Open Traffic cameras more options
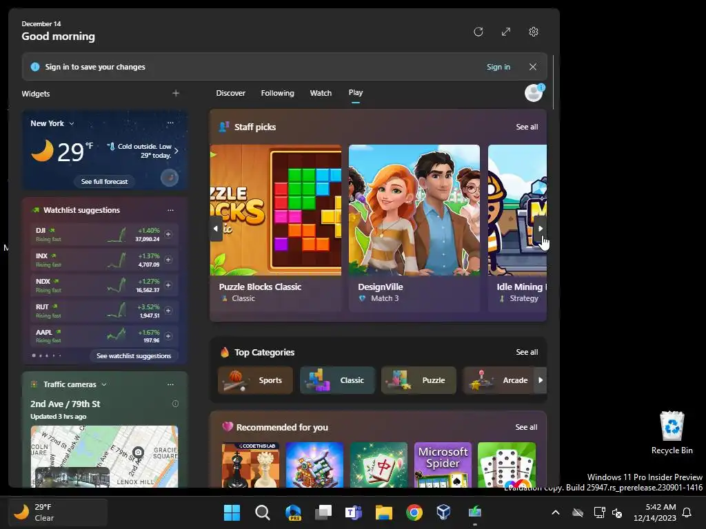Viewport: 706px width, 529px height. tap(170, 384)
